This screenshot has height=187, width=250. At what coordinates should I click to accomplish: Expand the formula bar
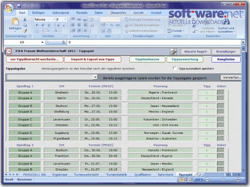[243, 42]
